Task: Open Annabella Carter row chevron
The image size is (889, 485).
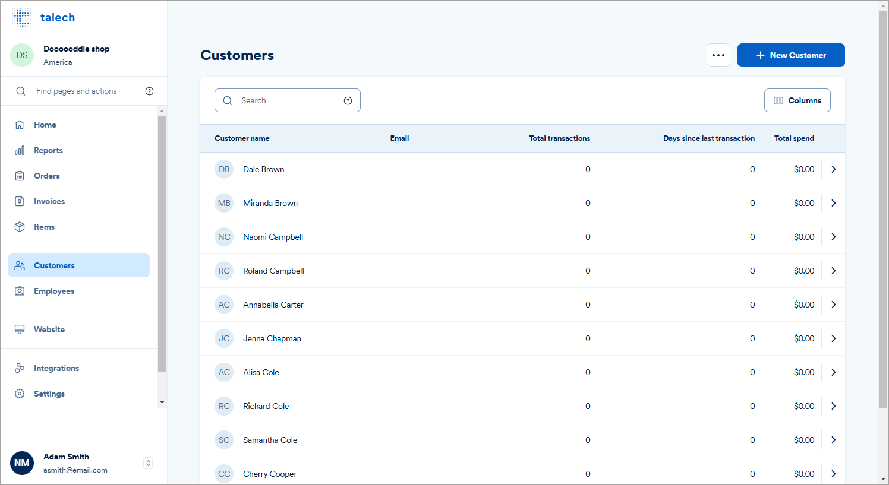Action: 833,305
